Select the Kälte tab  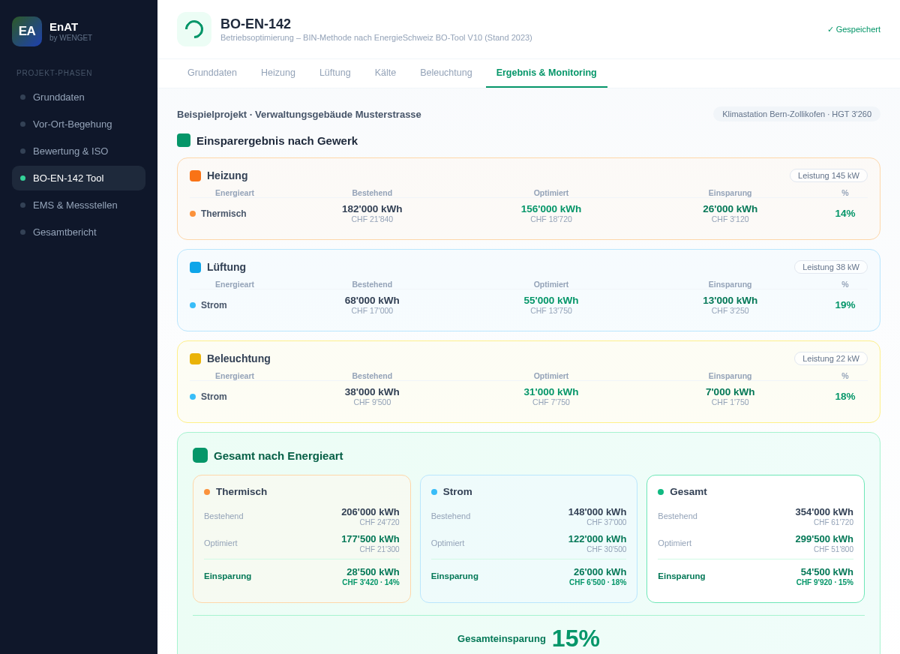coord(385,73)
